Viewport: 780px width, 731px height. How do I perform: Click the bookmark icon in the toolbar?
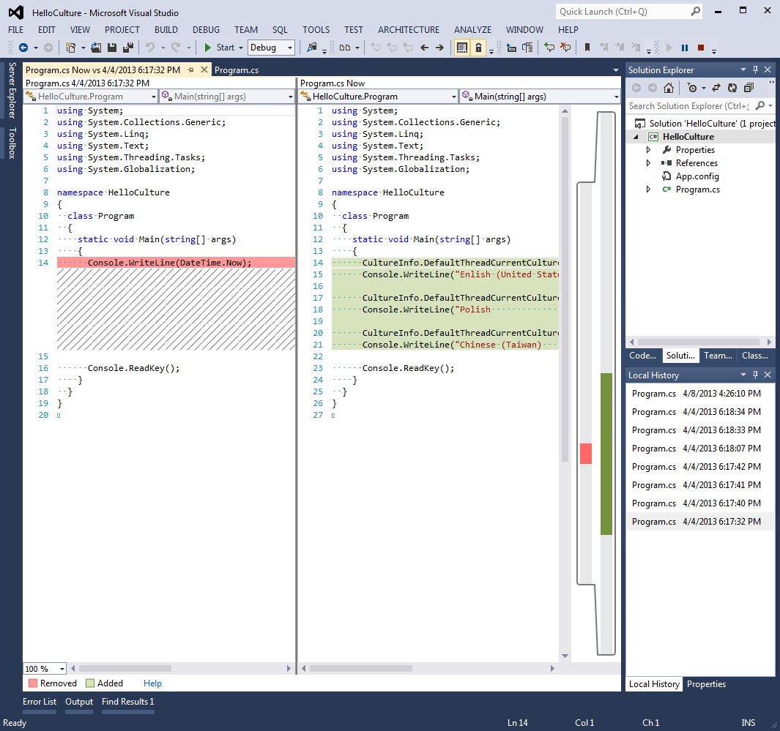point(587,48)
